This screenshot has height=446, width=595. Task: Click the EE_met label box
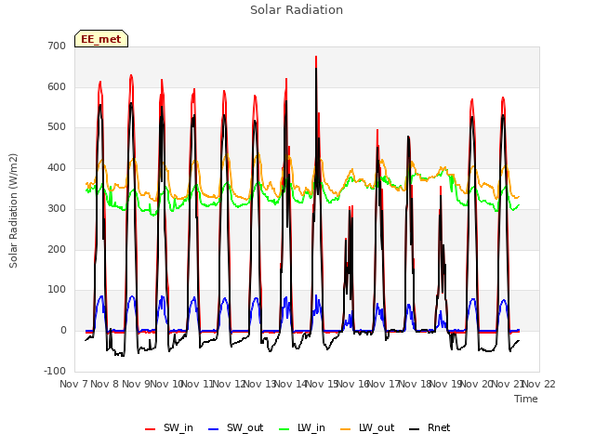101,39
